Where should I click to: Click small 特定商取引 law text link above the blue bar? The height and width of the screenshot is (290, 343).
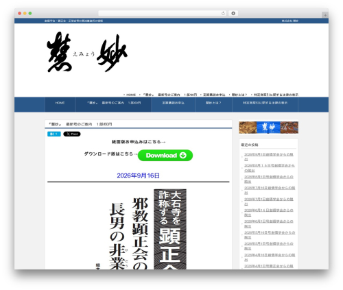(276, 95)
